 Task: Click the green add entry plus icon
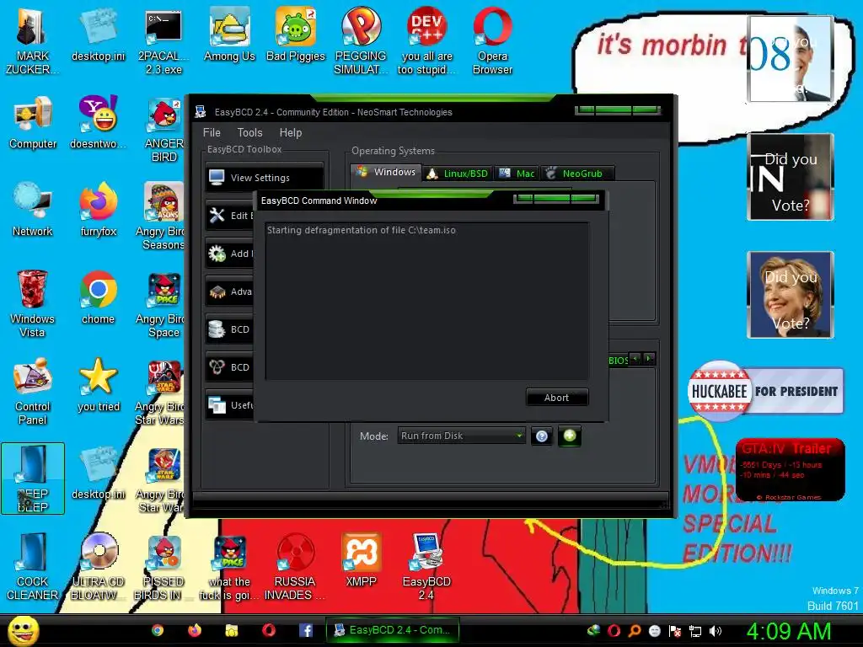(x=570, y=436)
